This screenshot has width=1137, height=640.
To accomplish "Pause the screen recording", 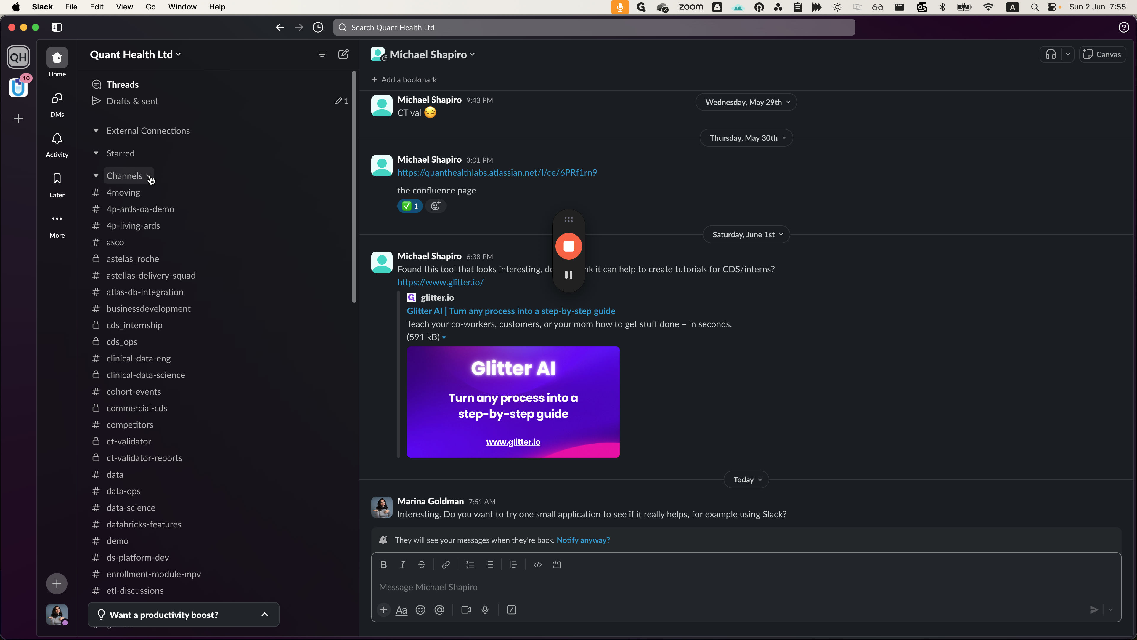I will [568, 275].
